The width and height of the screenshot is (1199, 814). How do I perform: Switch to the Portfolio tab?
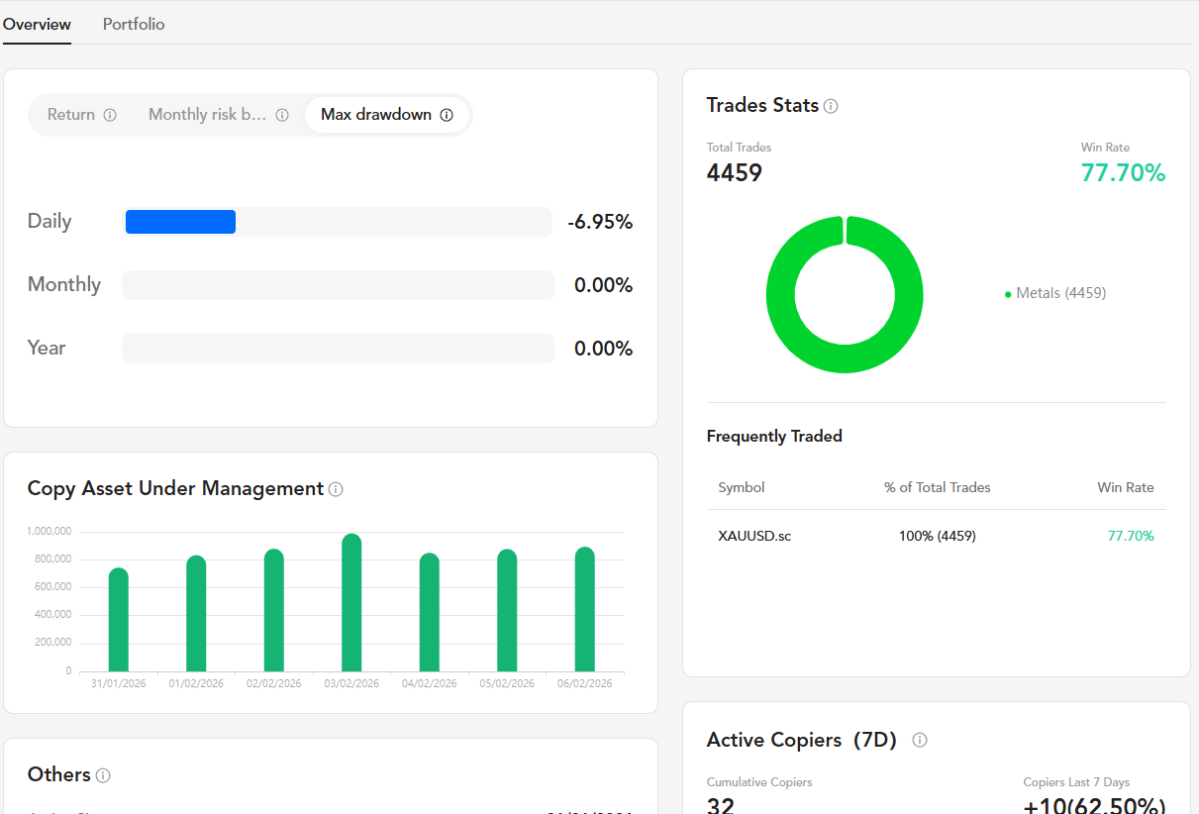tap(134, 24)
